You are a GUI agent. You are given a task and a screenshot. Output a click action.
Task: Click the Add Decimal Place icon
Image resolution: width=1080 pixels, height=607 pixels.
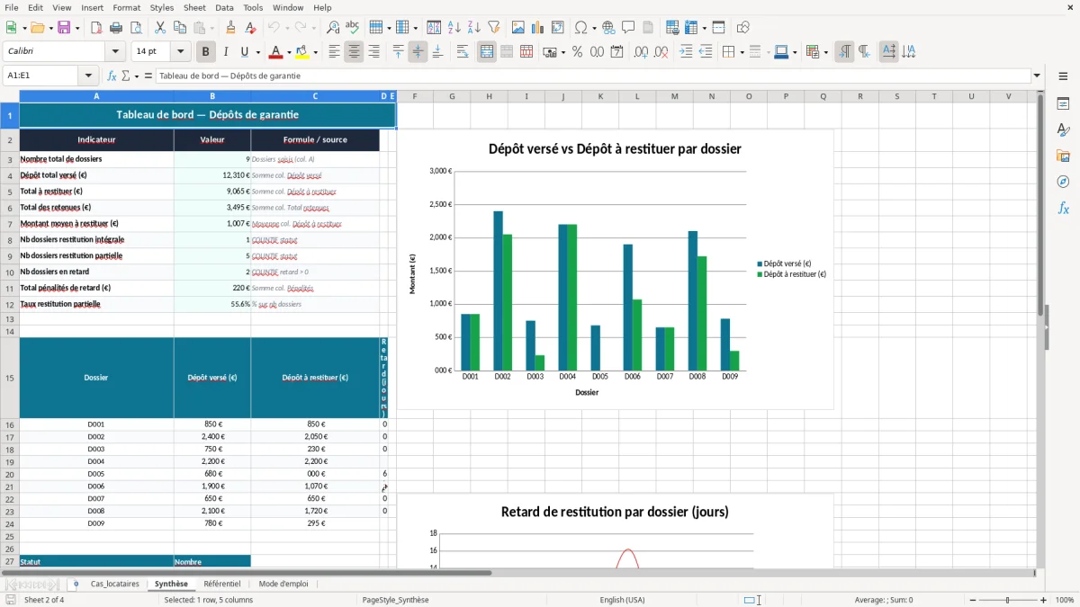pyautogui.click(x=640, y=52)
